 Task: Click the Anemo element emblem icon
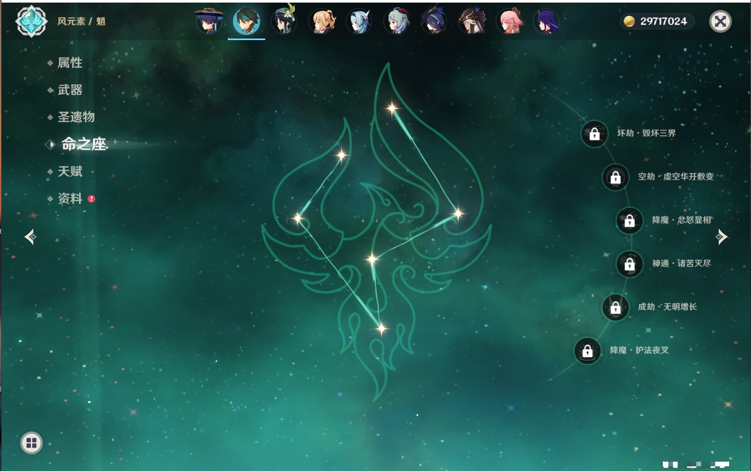pyautogui.click(x=31, y=21)
